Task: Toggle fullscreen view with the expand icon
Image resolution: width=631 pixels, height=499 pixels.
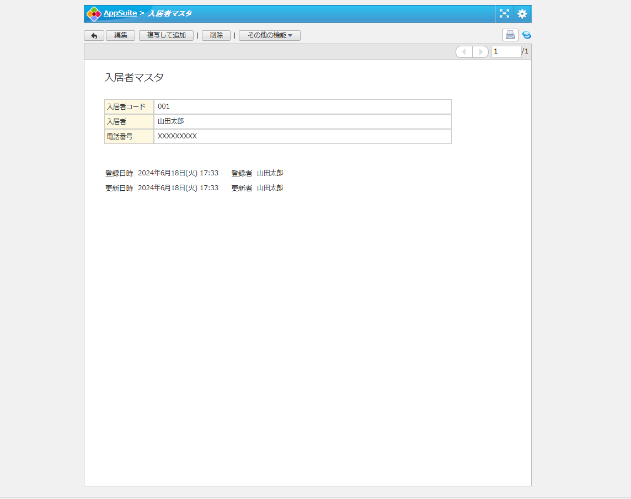Action: pyautogui.click(x=504, y=14)
